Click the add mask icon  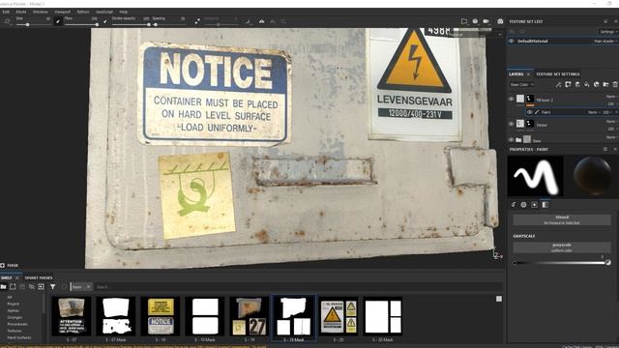(568, 84)
